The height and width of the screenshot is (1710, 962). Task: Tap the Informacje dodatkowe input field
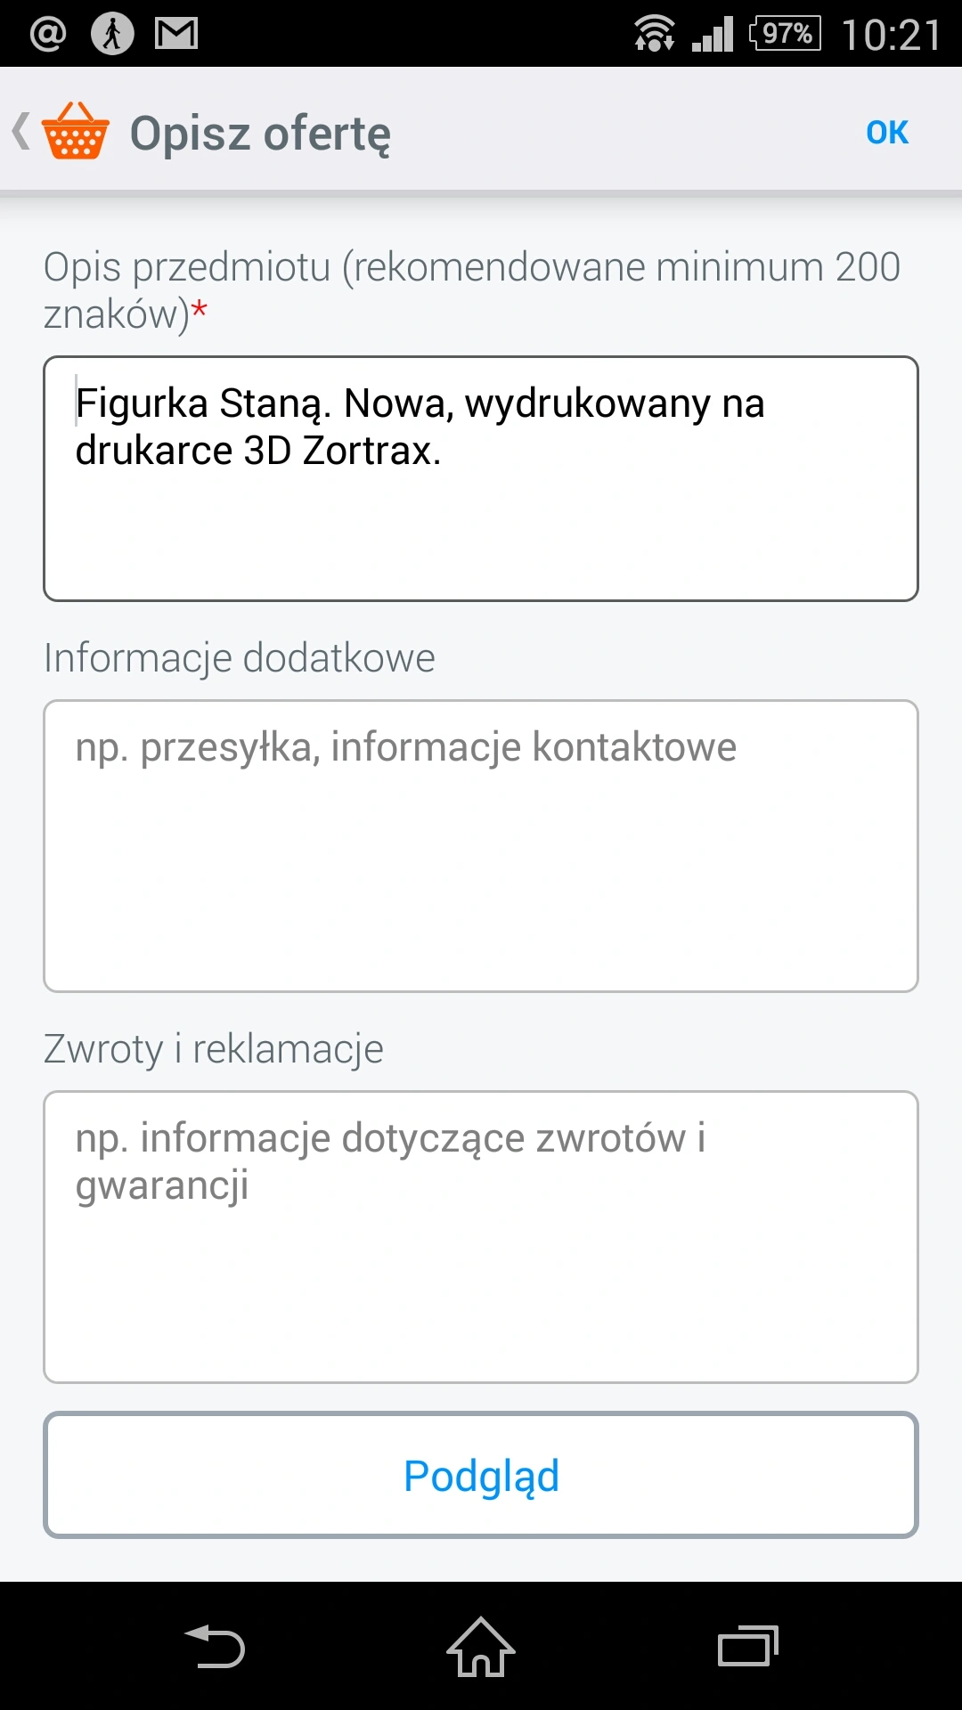coord(481,846)
